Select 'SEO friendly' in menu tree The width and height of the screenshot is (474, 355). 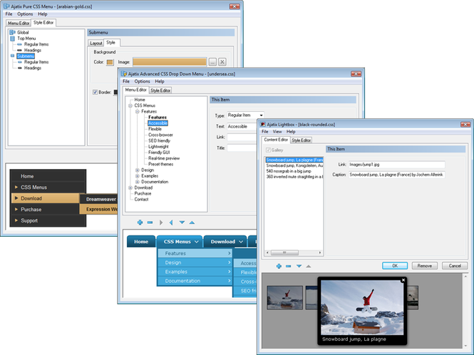point(160,140)
